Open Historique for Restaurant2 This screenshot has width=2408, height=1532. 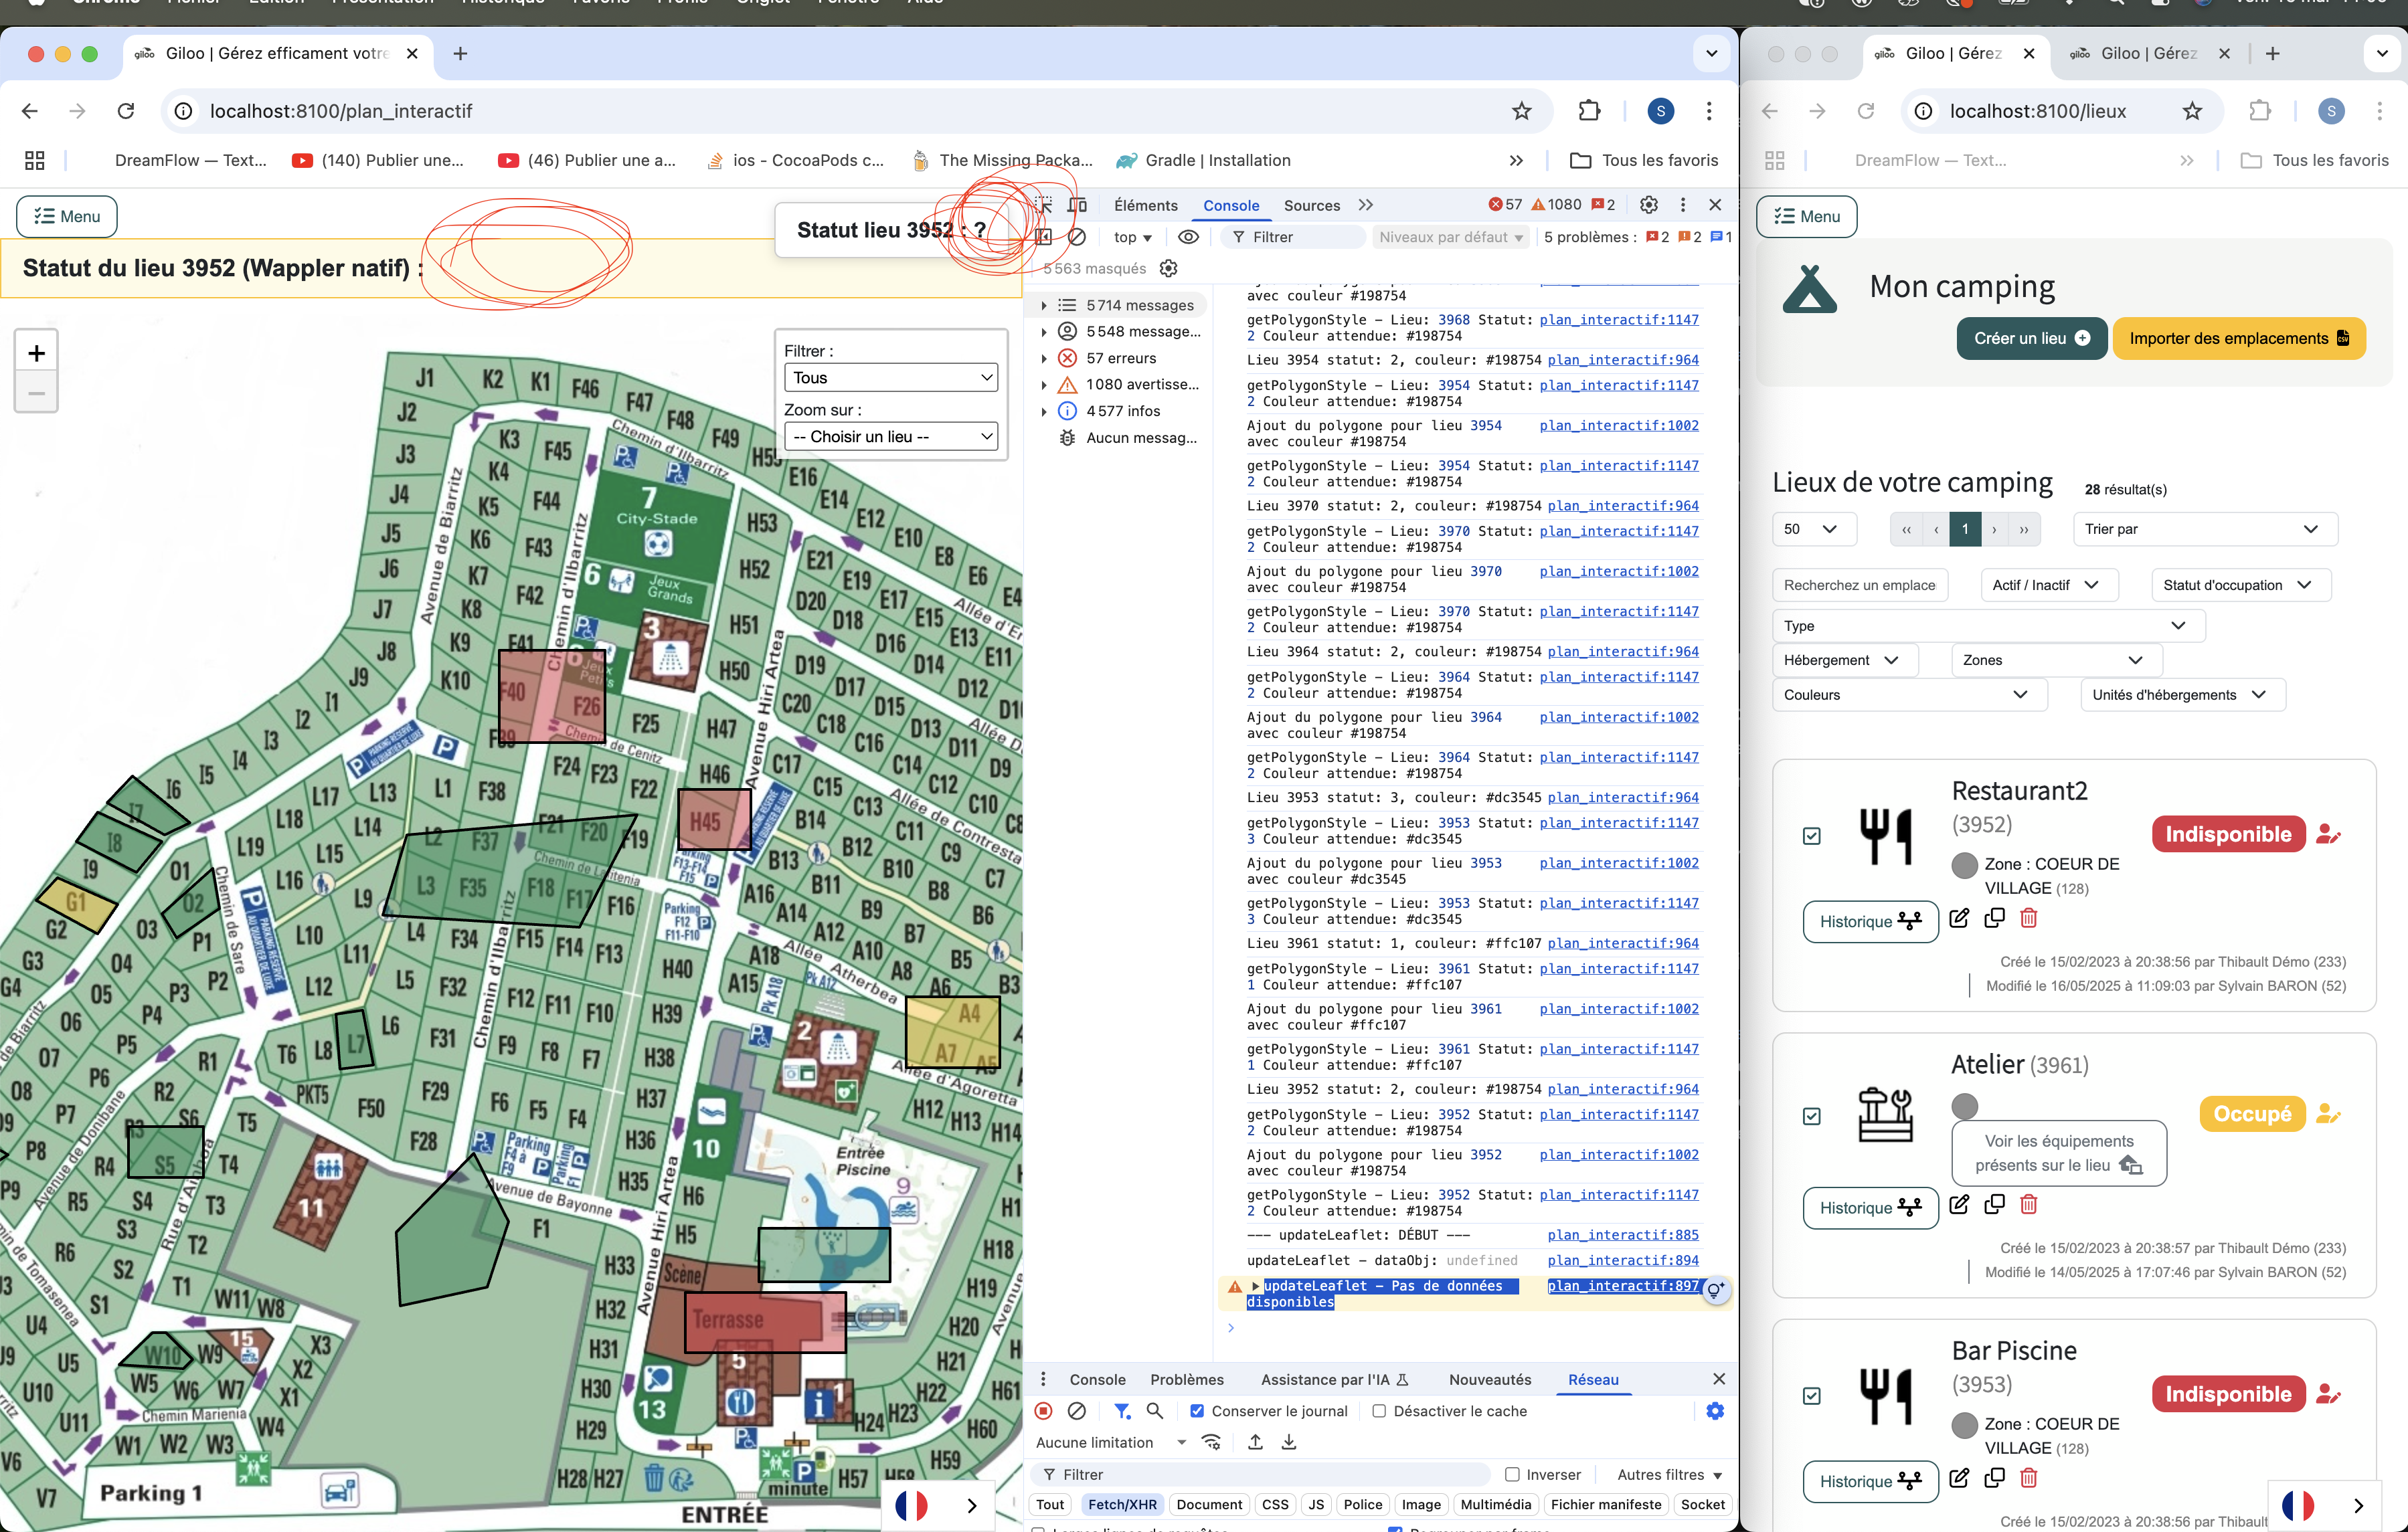pos(1870,921)
